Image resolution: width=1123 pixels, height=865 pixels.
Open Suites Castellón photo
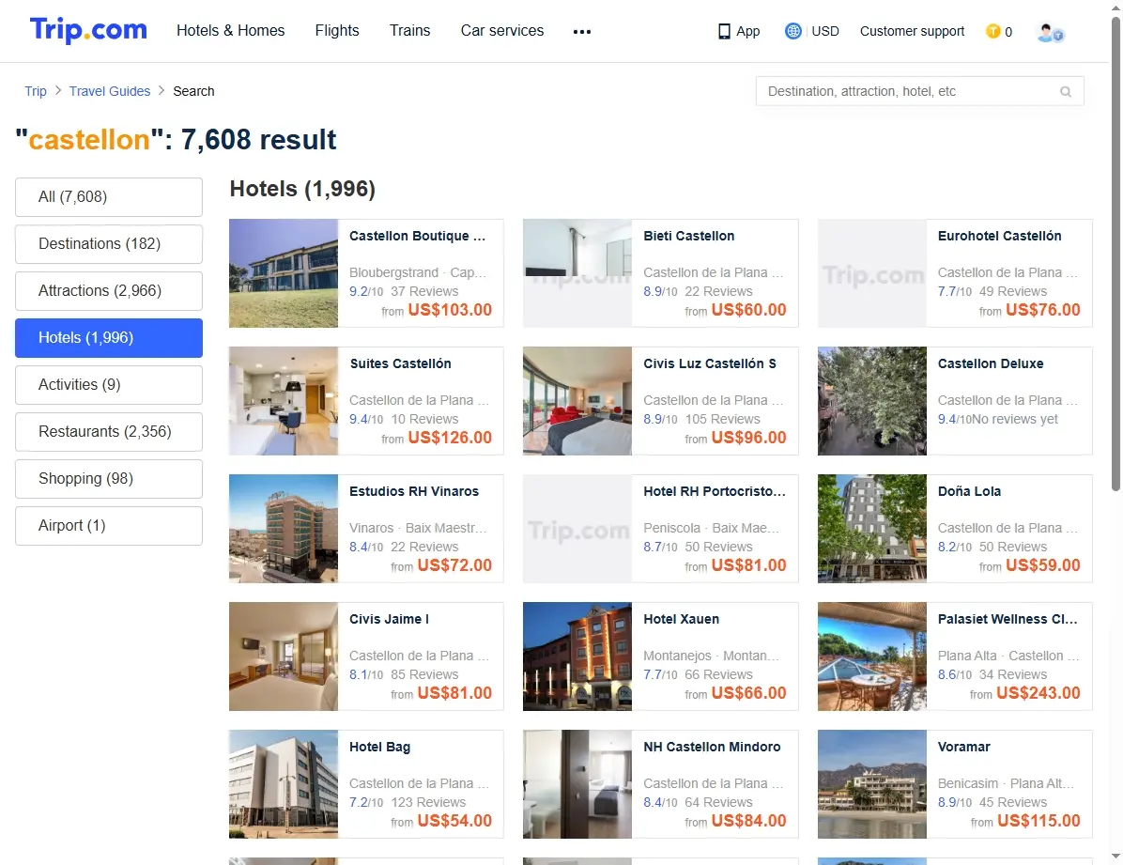283,401
